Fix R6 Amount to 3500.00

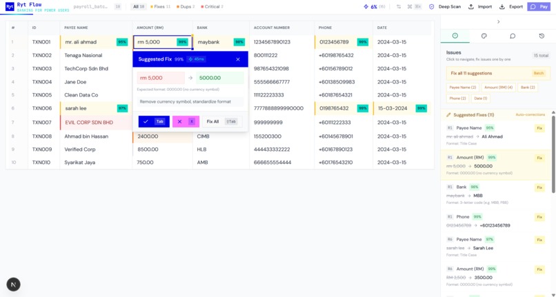point(539,269)
